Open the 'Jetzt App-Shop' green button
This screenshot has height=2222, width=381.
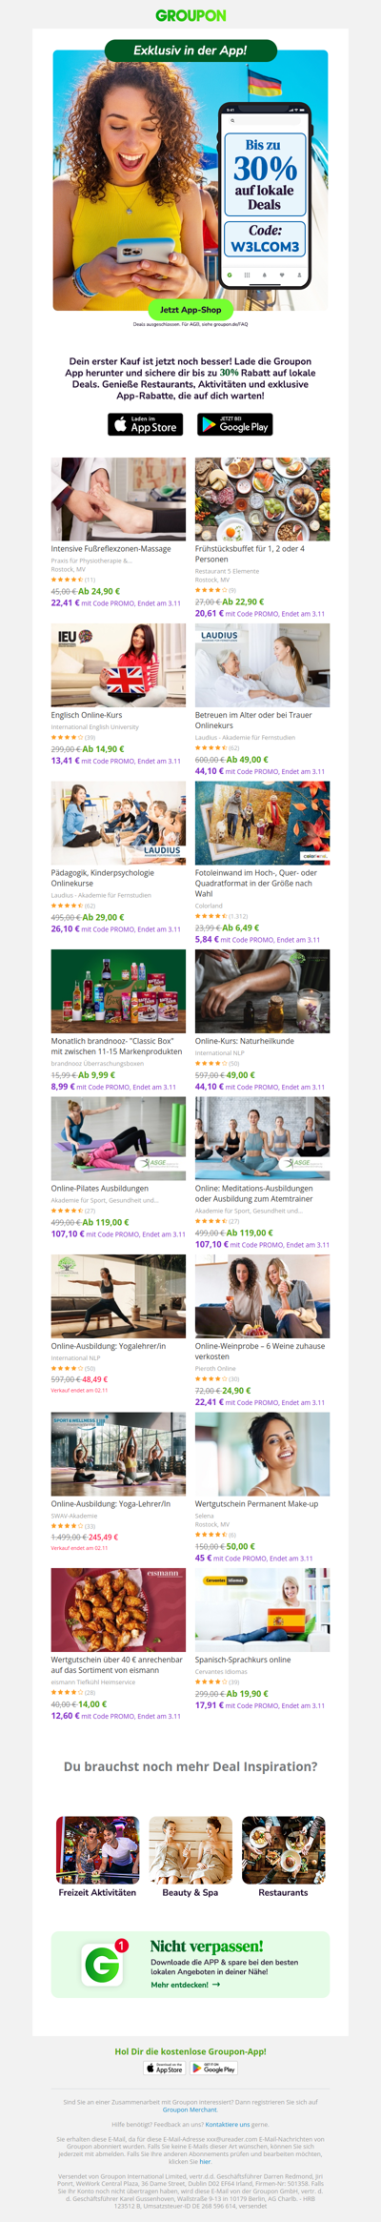190,310
